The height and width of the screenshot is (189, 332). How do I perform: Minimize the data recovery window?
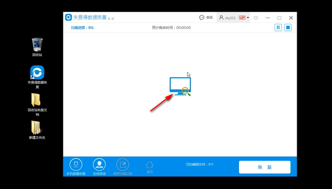(x=268, y=18)
